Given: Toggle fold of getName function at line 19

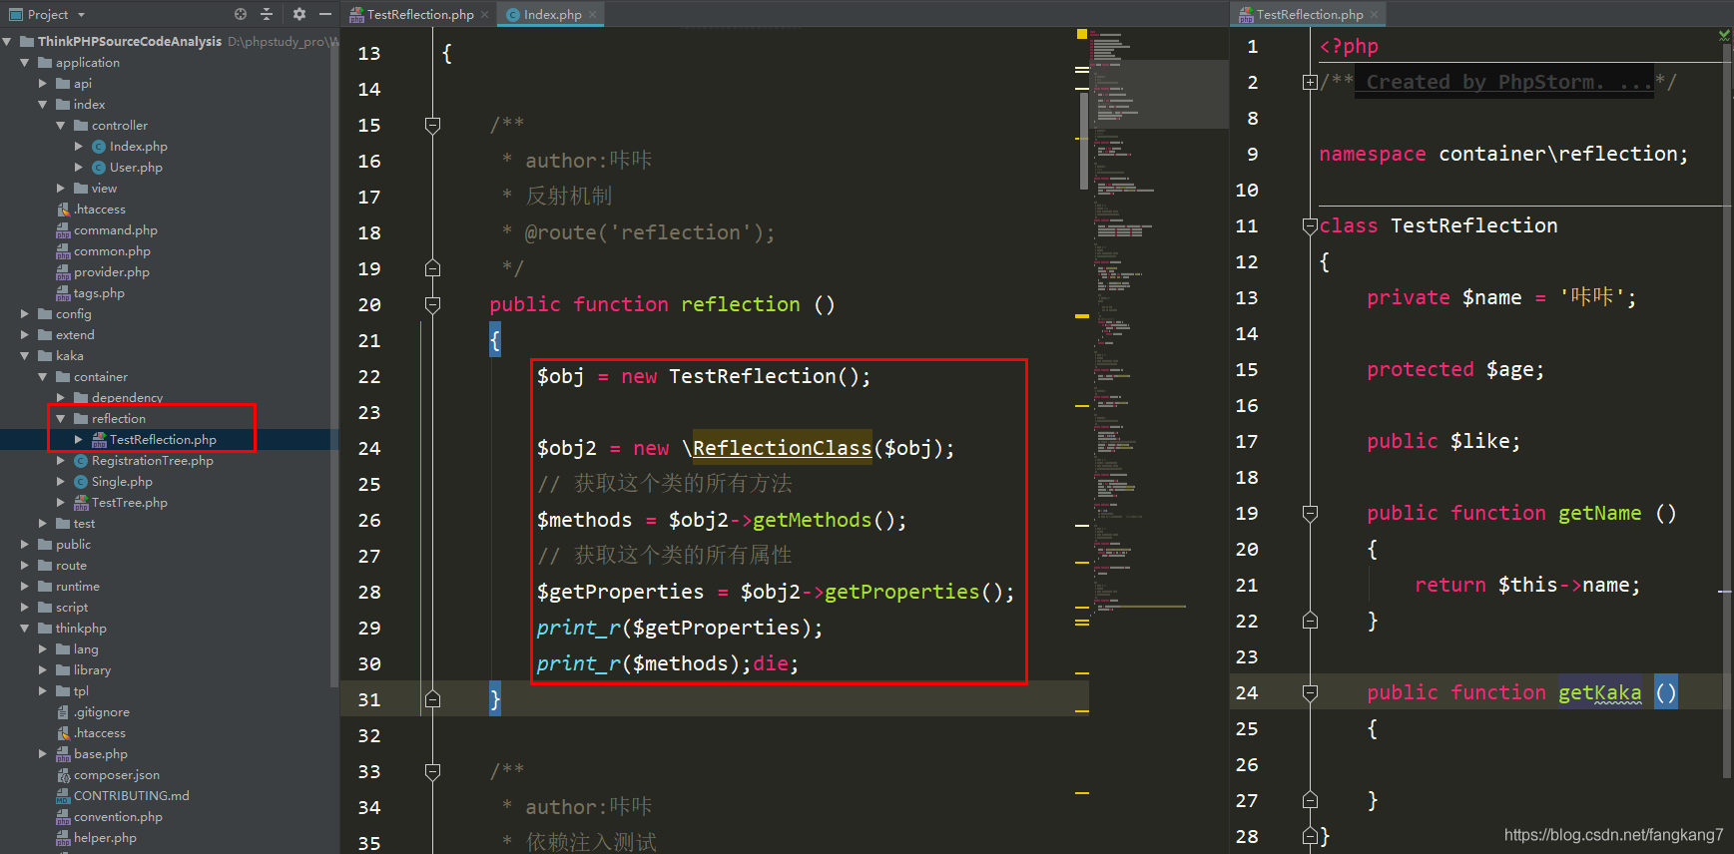Looking at the screenshot, I should (1310, 514).
